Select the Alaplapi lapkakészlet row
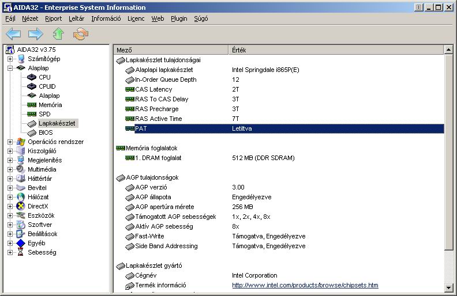Screen dimensions: 457x296 [284, 70]
